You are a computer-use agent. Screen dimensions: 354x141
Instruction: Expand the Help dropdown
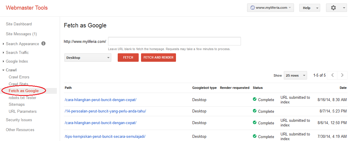[x=310, y=8]
